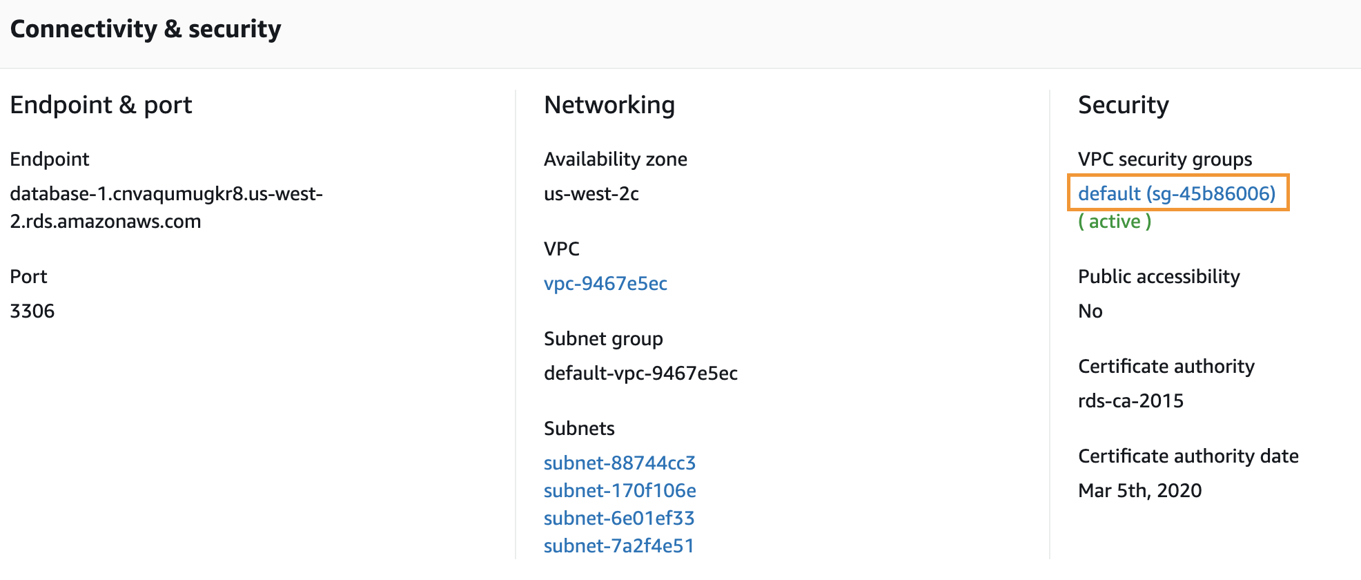Click the rds-ca-2015 certificate authority value
The height and width of the screenshot is (580, 1361).
1130,400
